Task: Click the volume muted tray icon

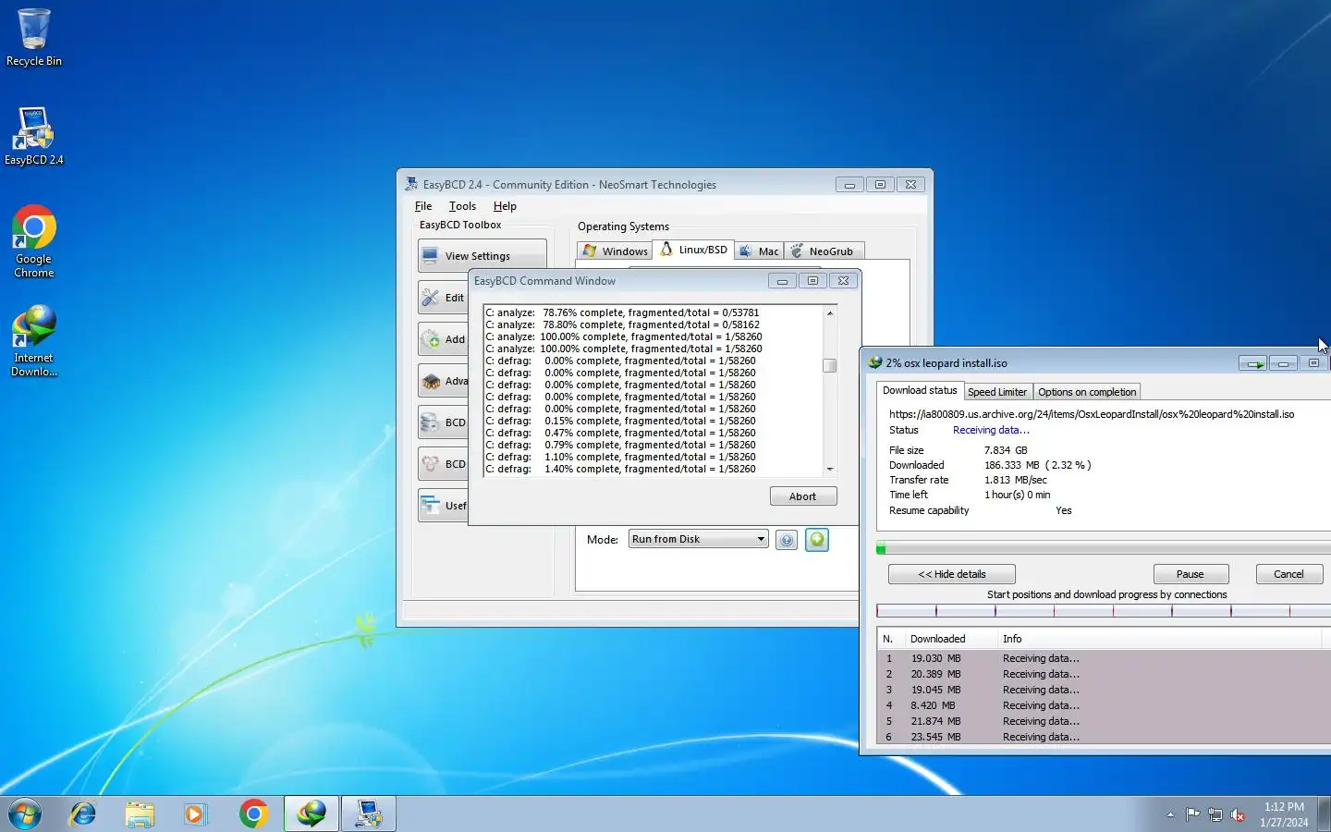Action: click(1238, 814)
